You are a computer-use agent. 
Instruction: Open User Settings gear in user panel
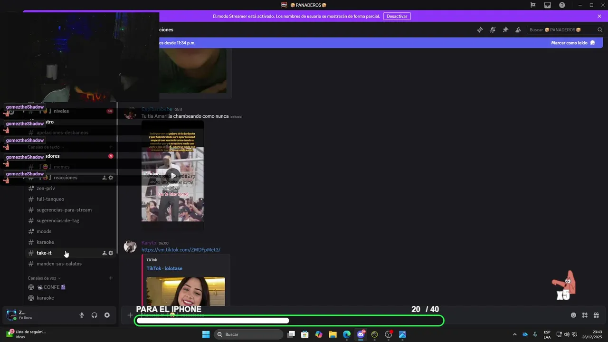pyautogui.click(x=107, y=315)
